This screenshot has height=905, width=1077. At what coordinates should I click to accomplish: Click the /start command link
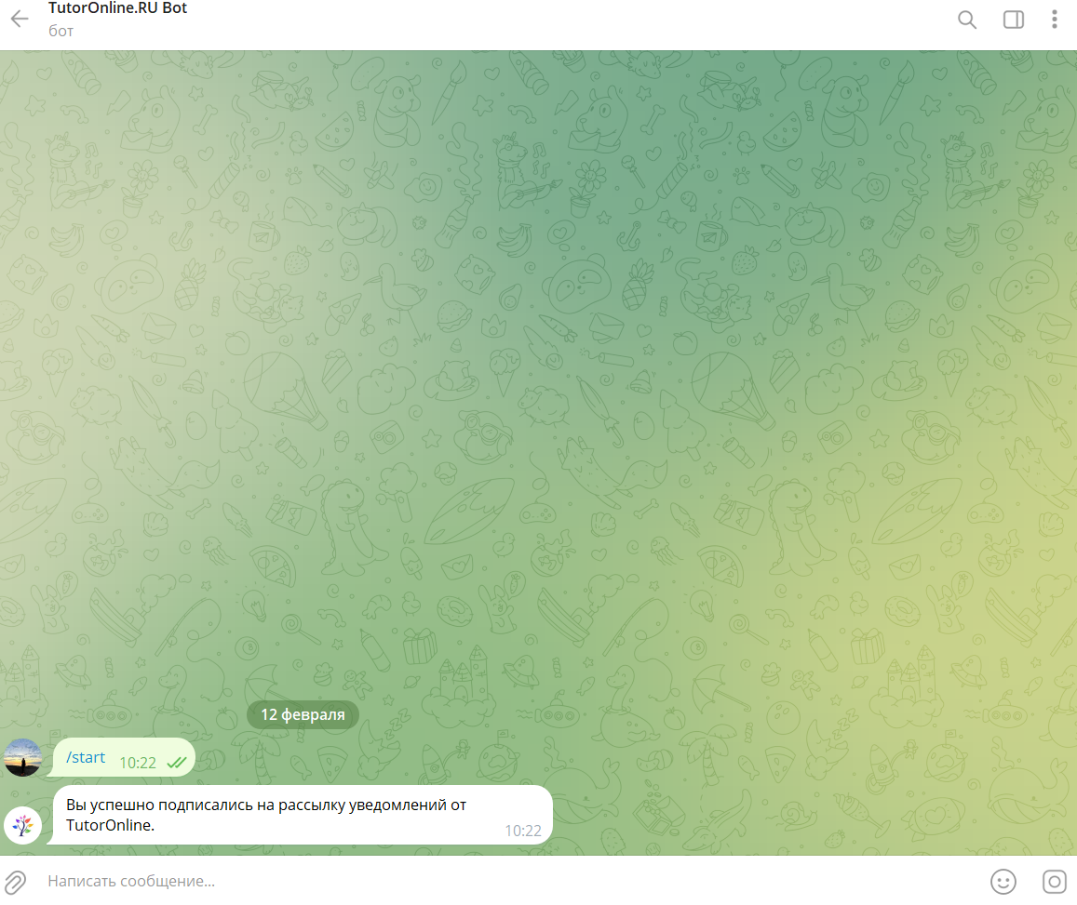pos(86,757)
